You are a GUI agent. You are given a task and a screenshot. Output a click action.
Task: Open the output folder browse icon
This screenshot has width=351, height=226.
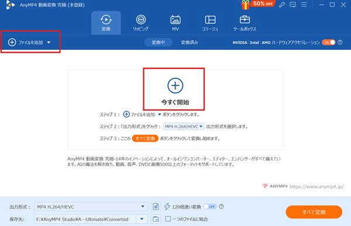156,219
